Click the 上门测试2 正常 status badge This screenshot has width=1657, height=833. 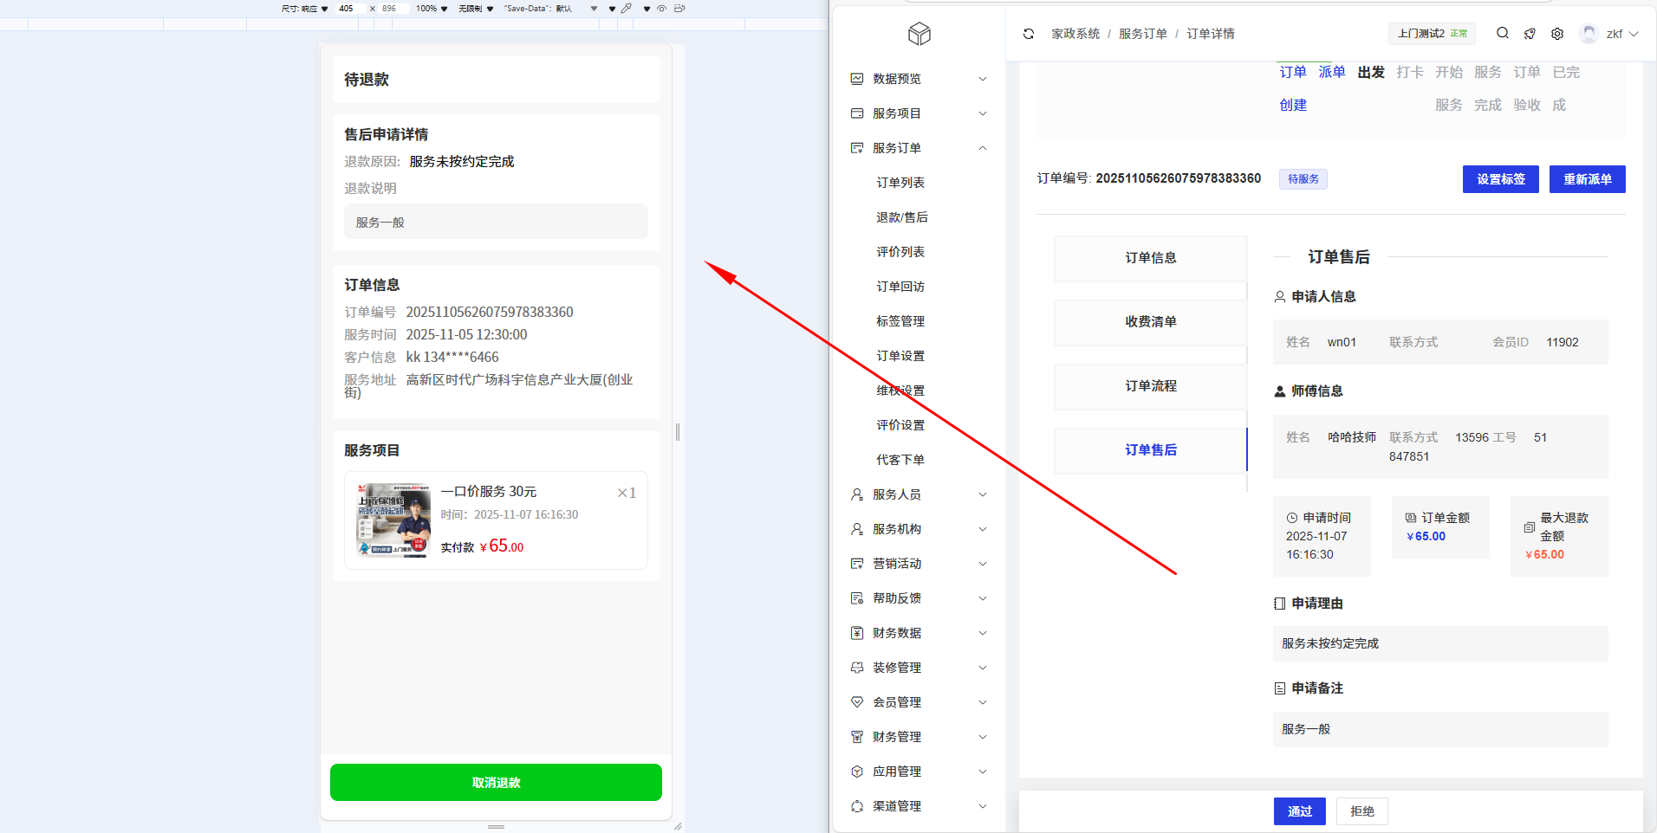pos(1433,34)
